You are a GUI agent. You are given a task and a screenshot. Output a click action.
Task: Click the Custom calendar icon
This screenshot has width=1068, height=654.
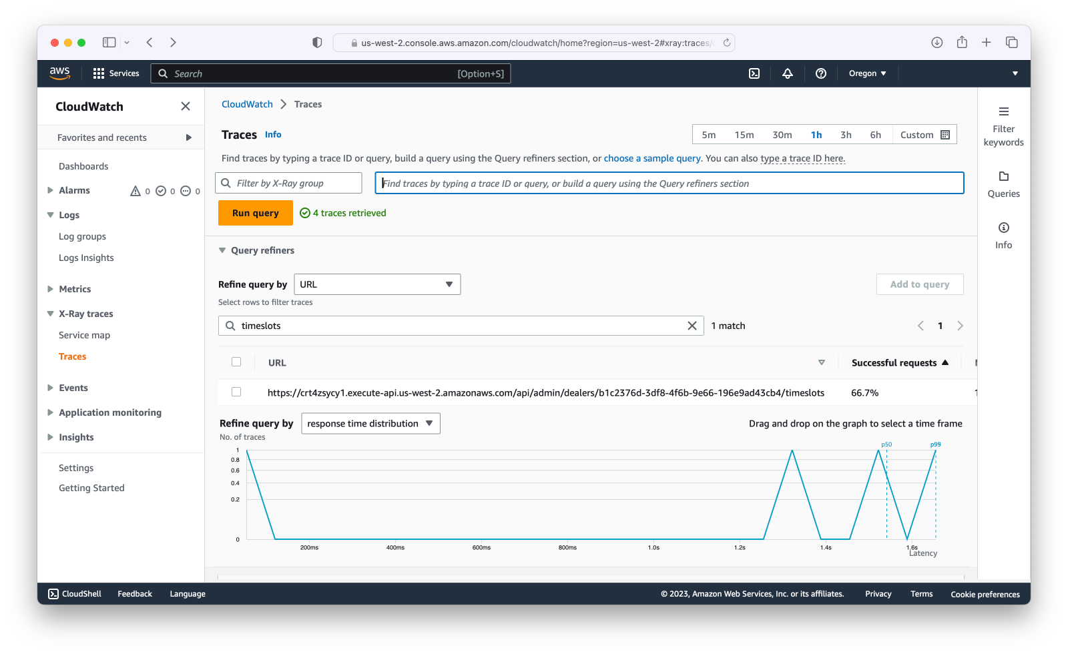point(945,135)
